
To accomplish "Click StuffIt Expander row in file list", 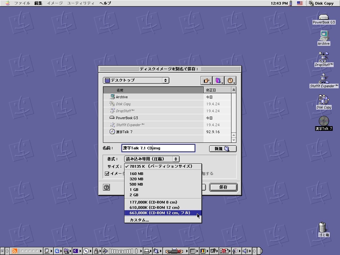I will pyautogui.click(x=167, y=125).
